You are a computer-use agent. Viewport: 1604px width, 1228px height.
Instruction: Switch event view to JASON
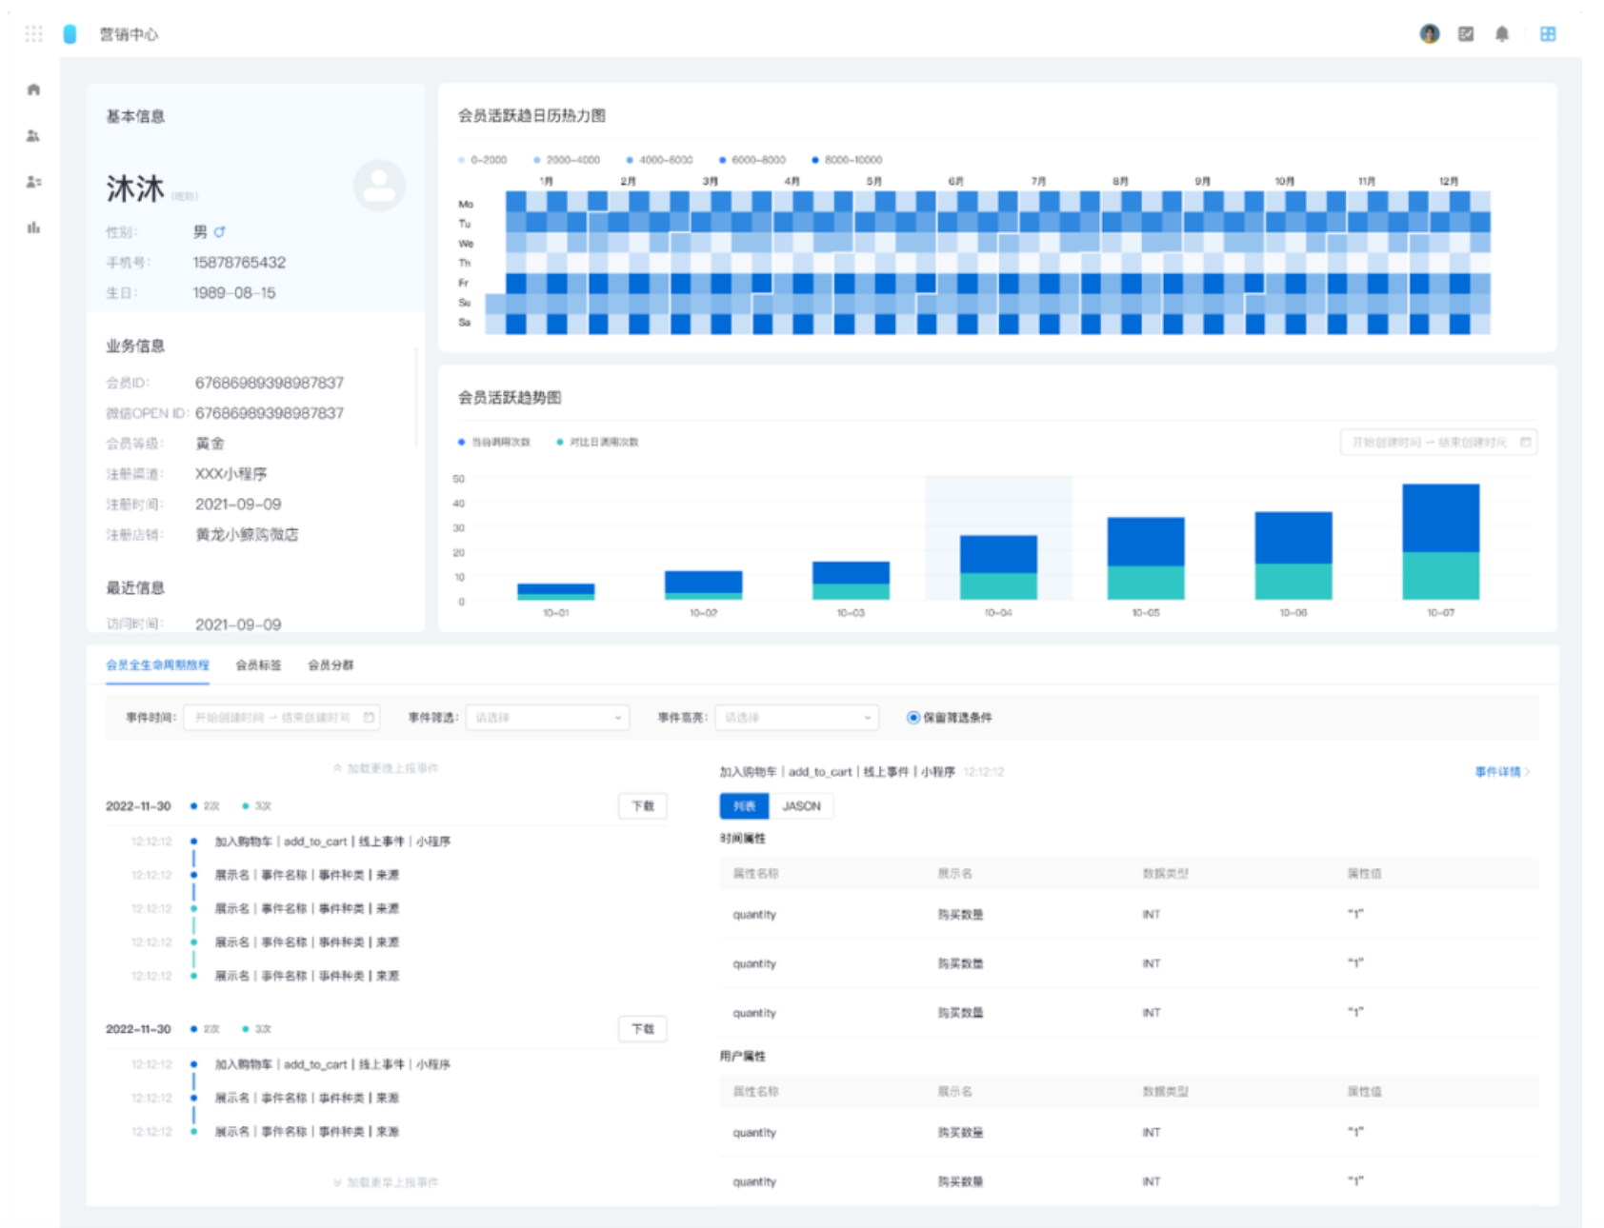pyautogui.click(x=801, y=806)
